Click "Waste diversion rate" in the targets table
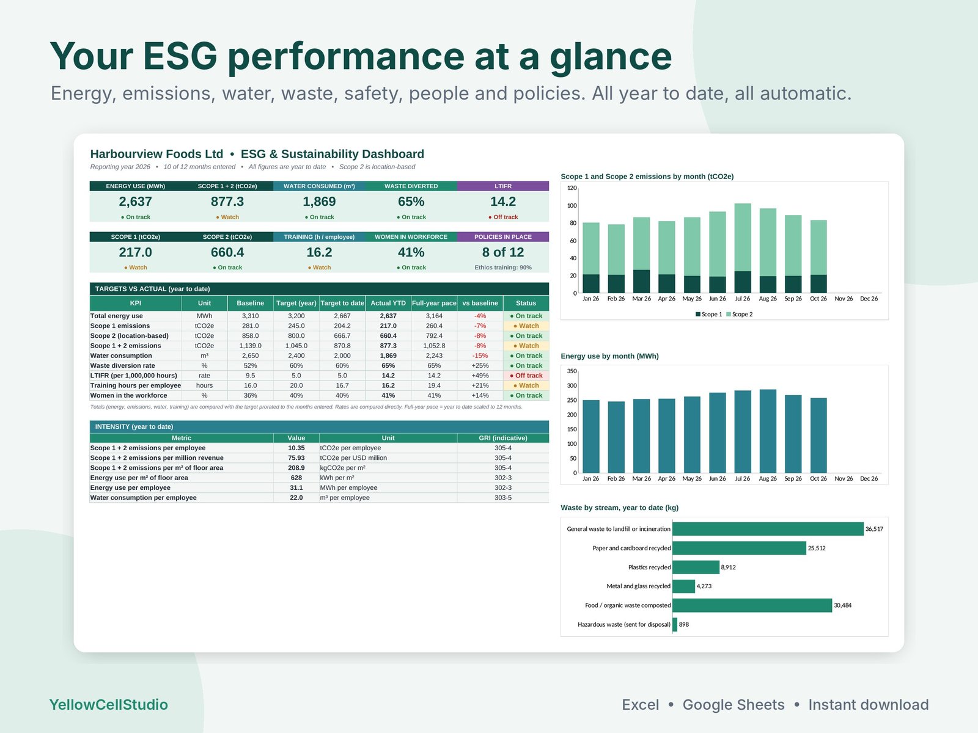978x733 pixels. 123,366
